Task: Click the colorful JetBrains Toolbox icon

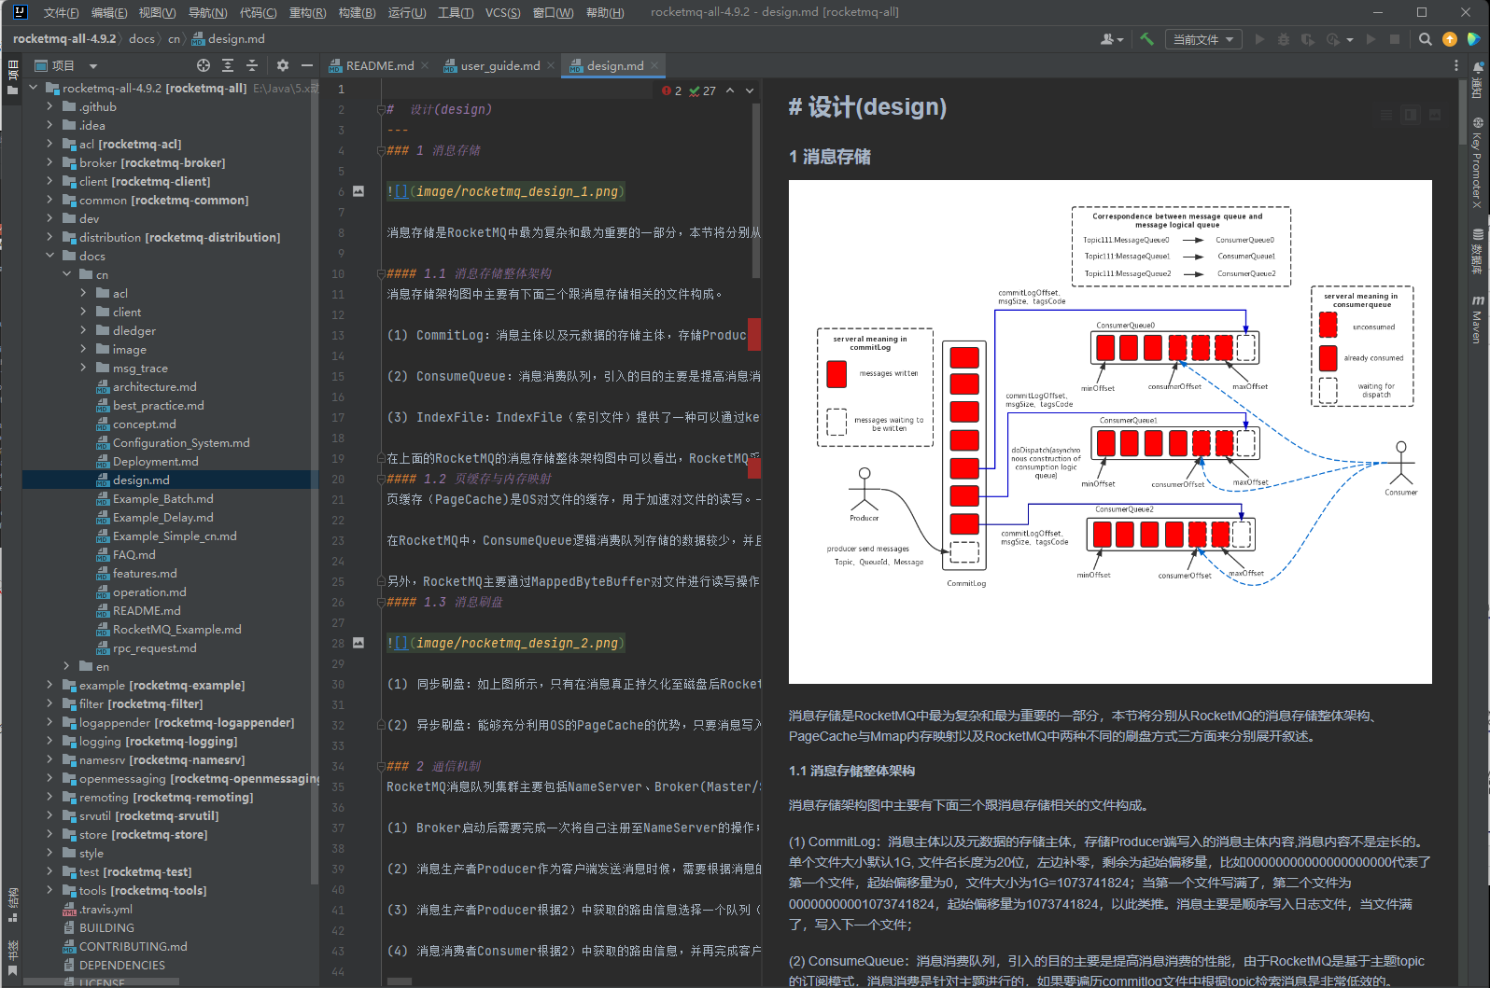Action: click(1473, 39)
